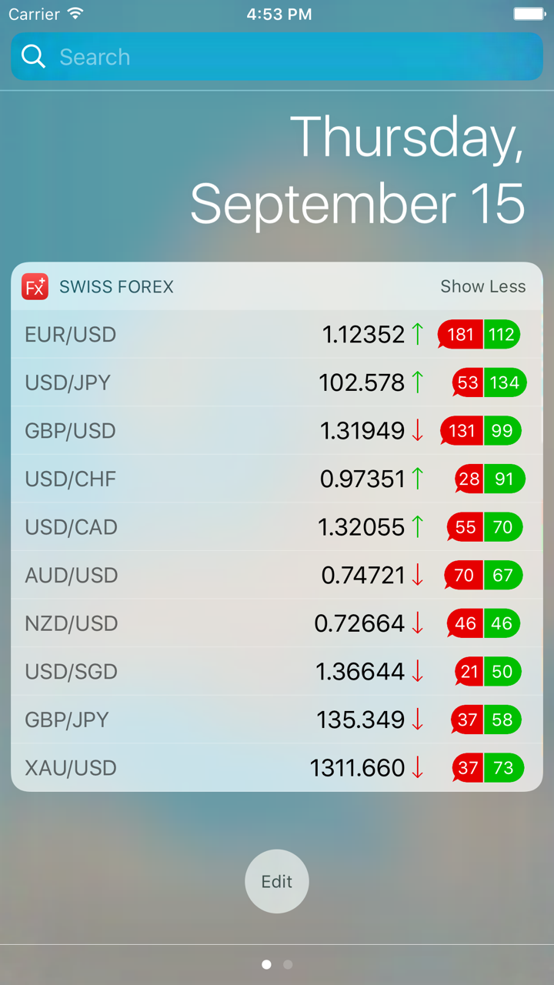Tap the EUR/USD green up arrow
The width and height of the screenshot is (554, 985).
417,334
